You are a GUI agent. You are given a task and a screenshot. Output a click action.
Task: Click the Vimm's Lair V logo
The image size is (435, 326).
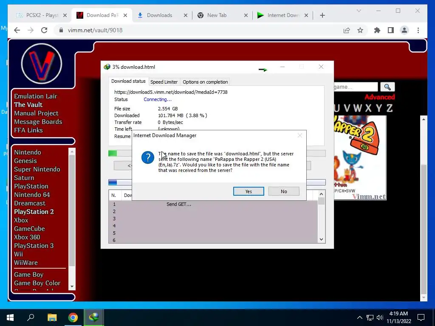42,64
